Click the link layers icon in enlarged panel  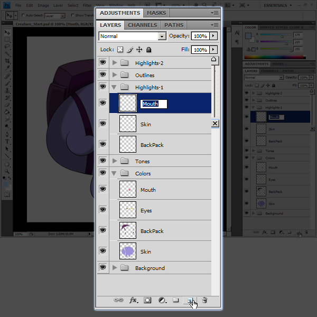point(118,300)
